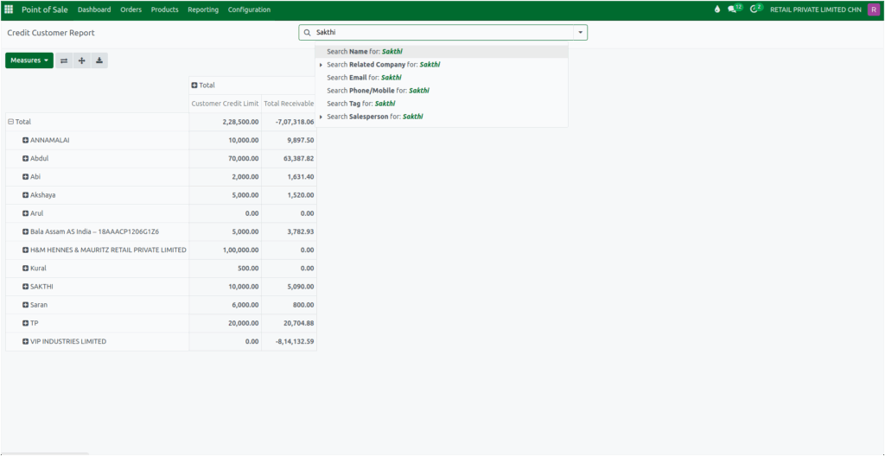
Task: Collapse the Total row header
Action: (10, 121)
